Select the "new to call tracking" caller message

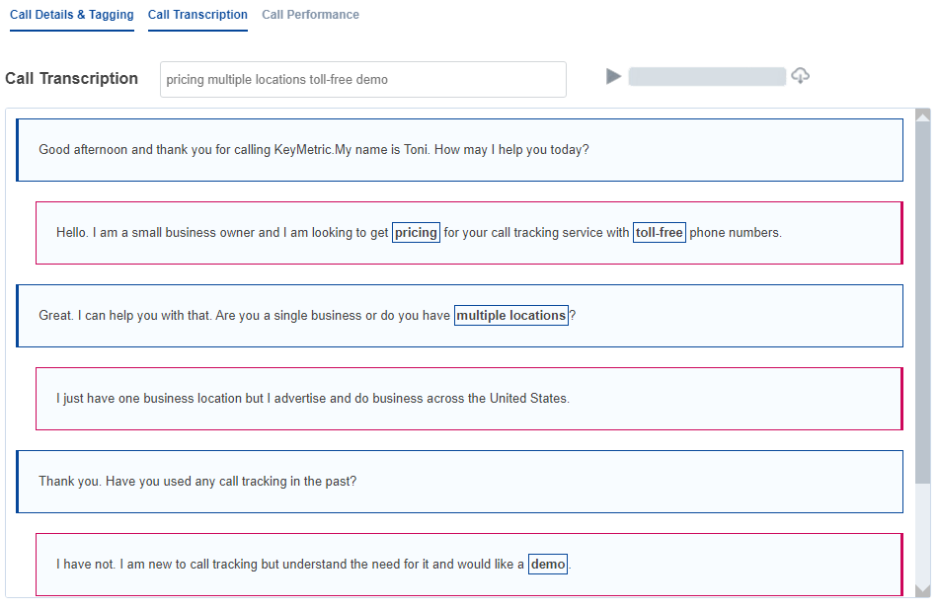[x=469, y=565]
